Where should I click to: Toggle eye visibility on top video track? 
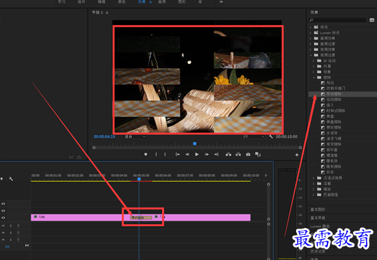(x=3, y=204)
